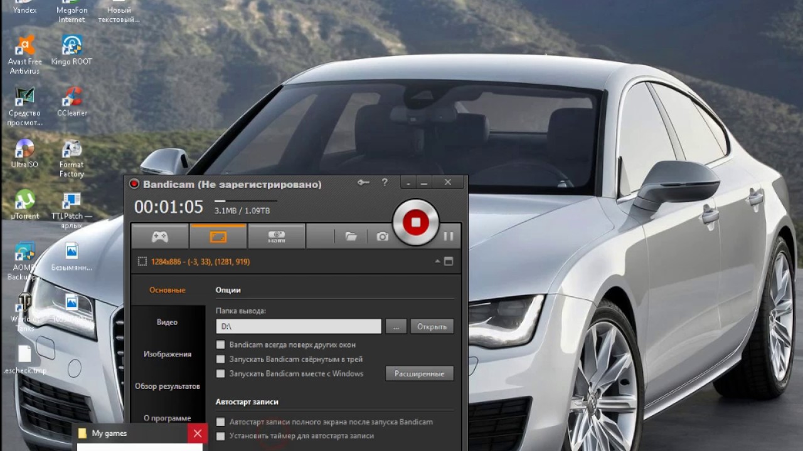Take a screenshot with the camera icon
This screenshot has height=451, width=803.
point(382,237)
